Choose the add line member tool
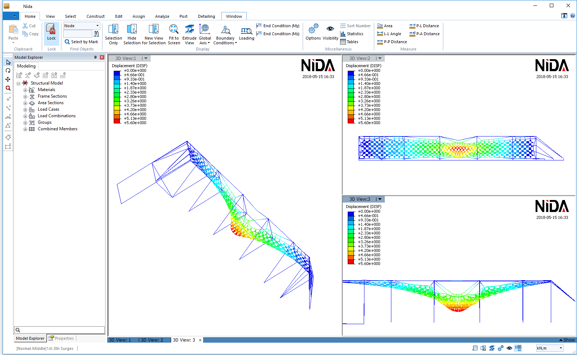The height and width of the screenshot is (355, 577). point(8,108)
